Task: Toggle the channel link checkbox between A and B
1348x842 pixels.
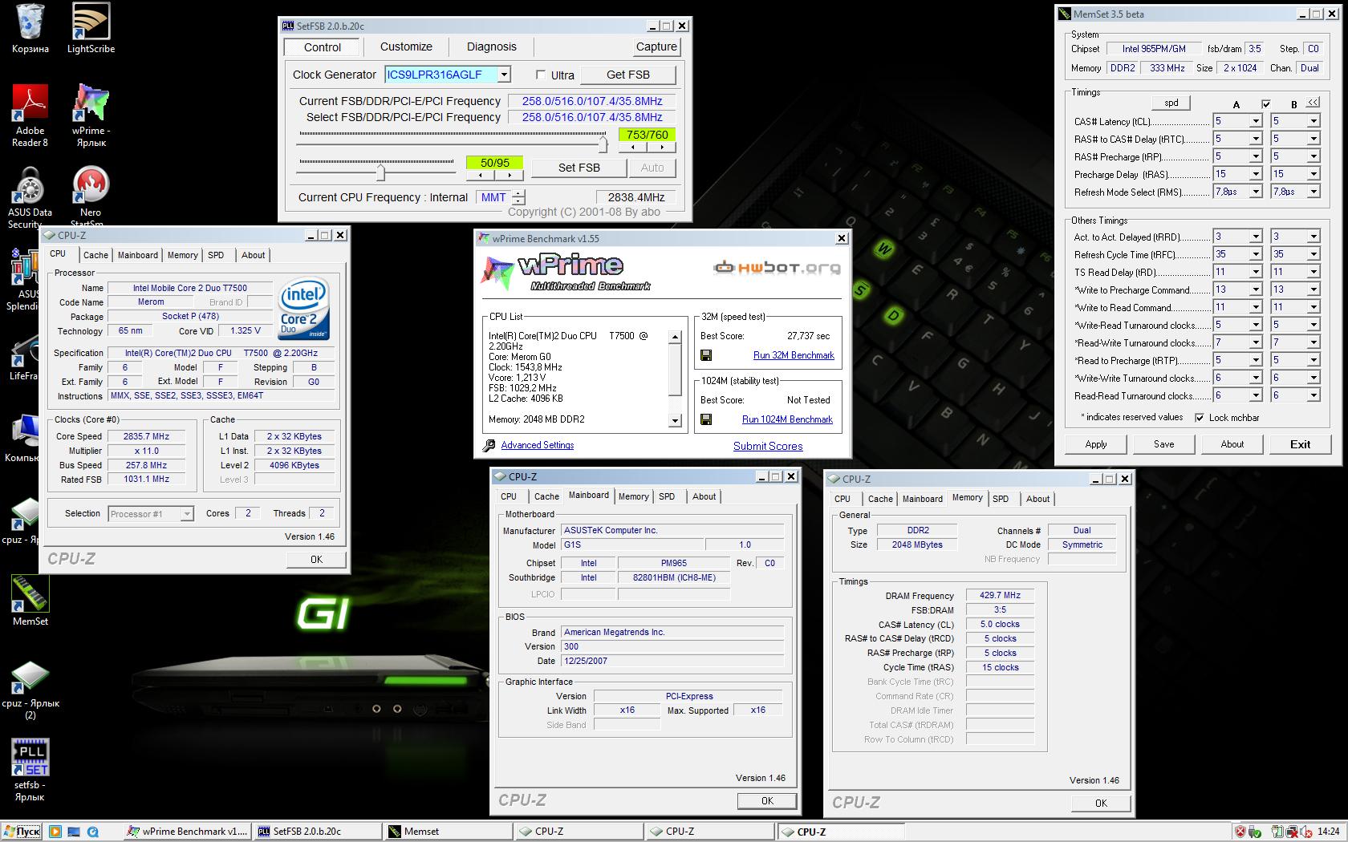Action: [x=1266, y=104]
